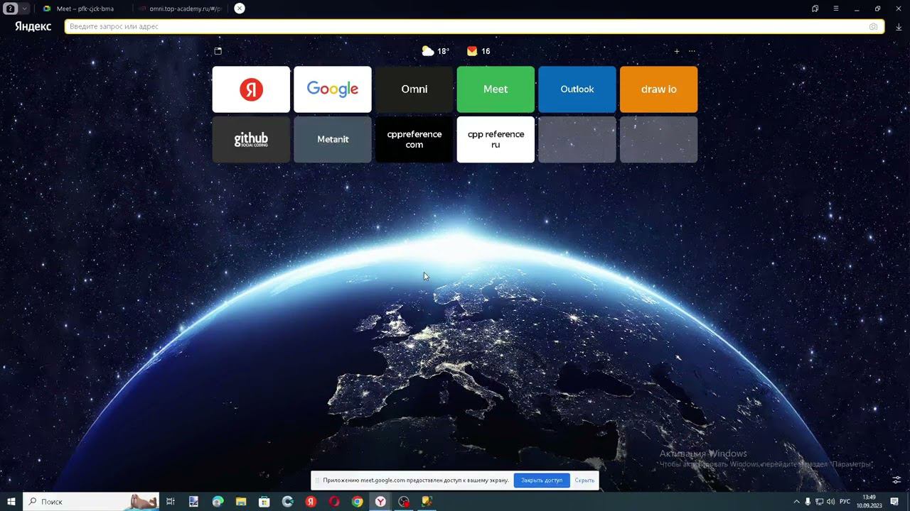Open Google Chrome from taskbar
Viewport: 910px width, 511px height.
point(358,502)
